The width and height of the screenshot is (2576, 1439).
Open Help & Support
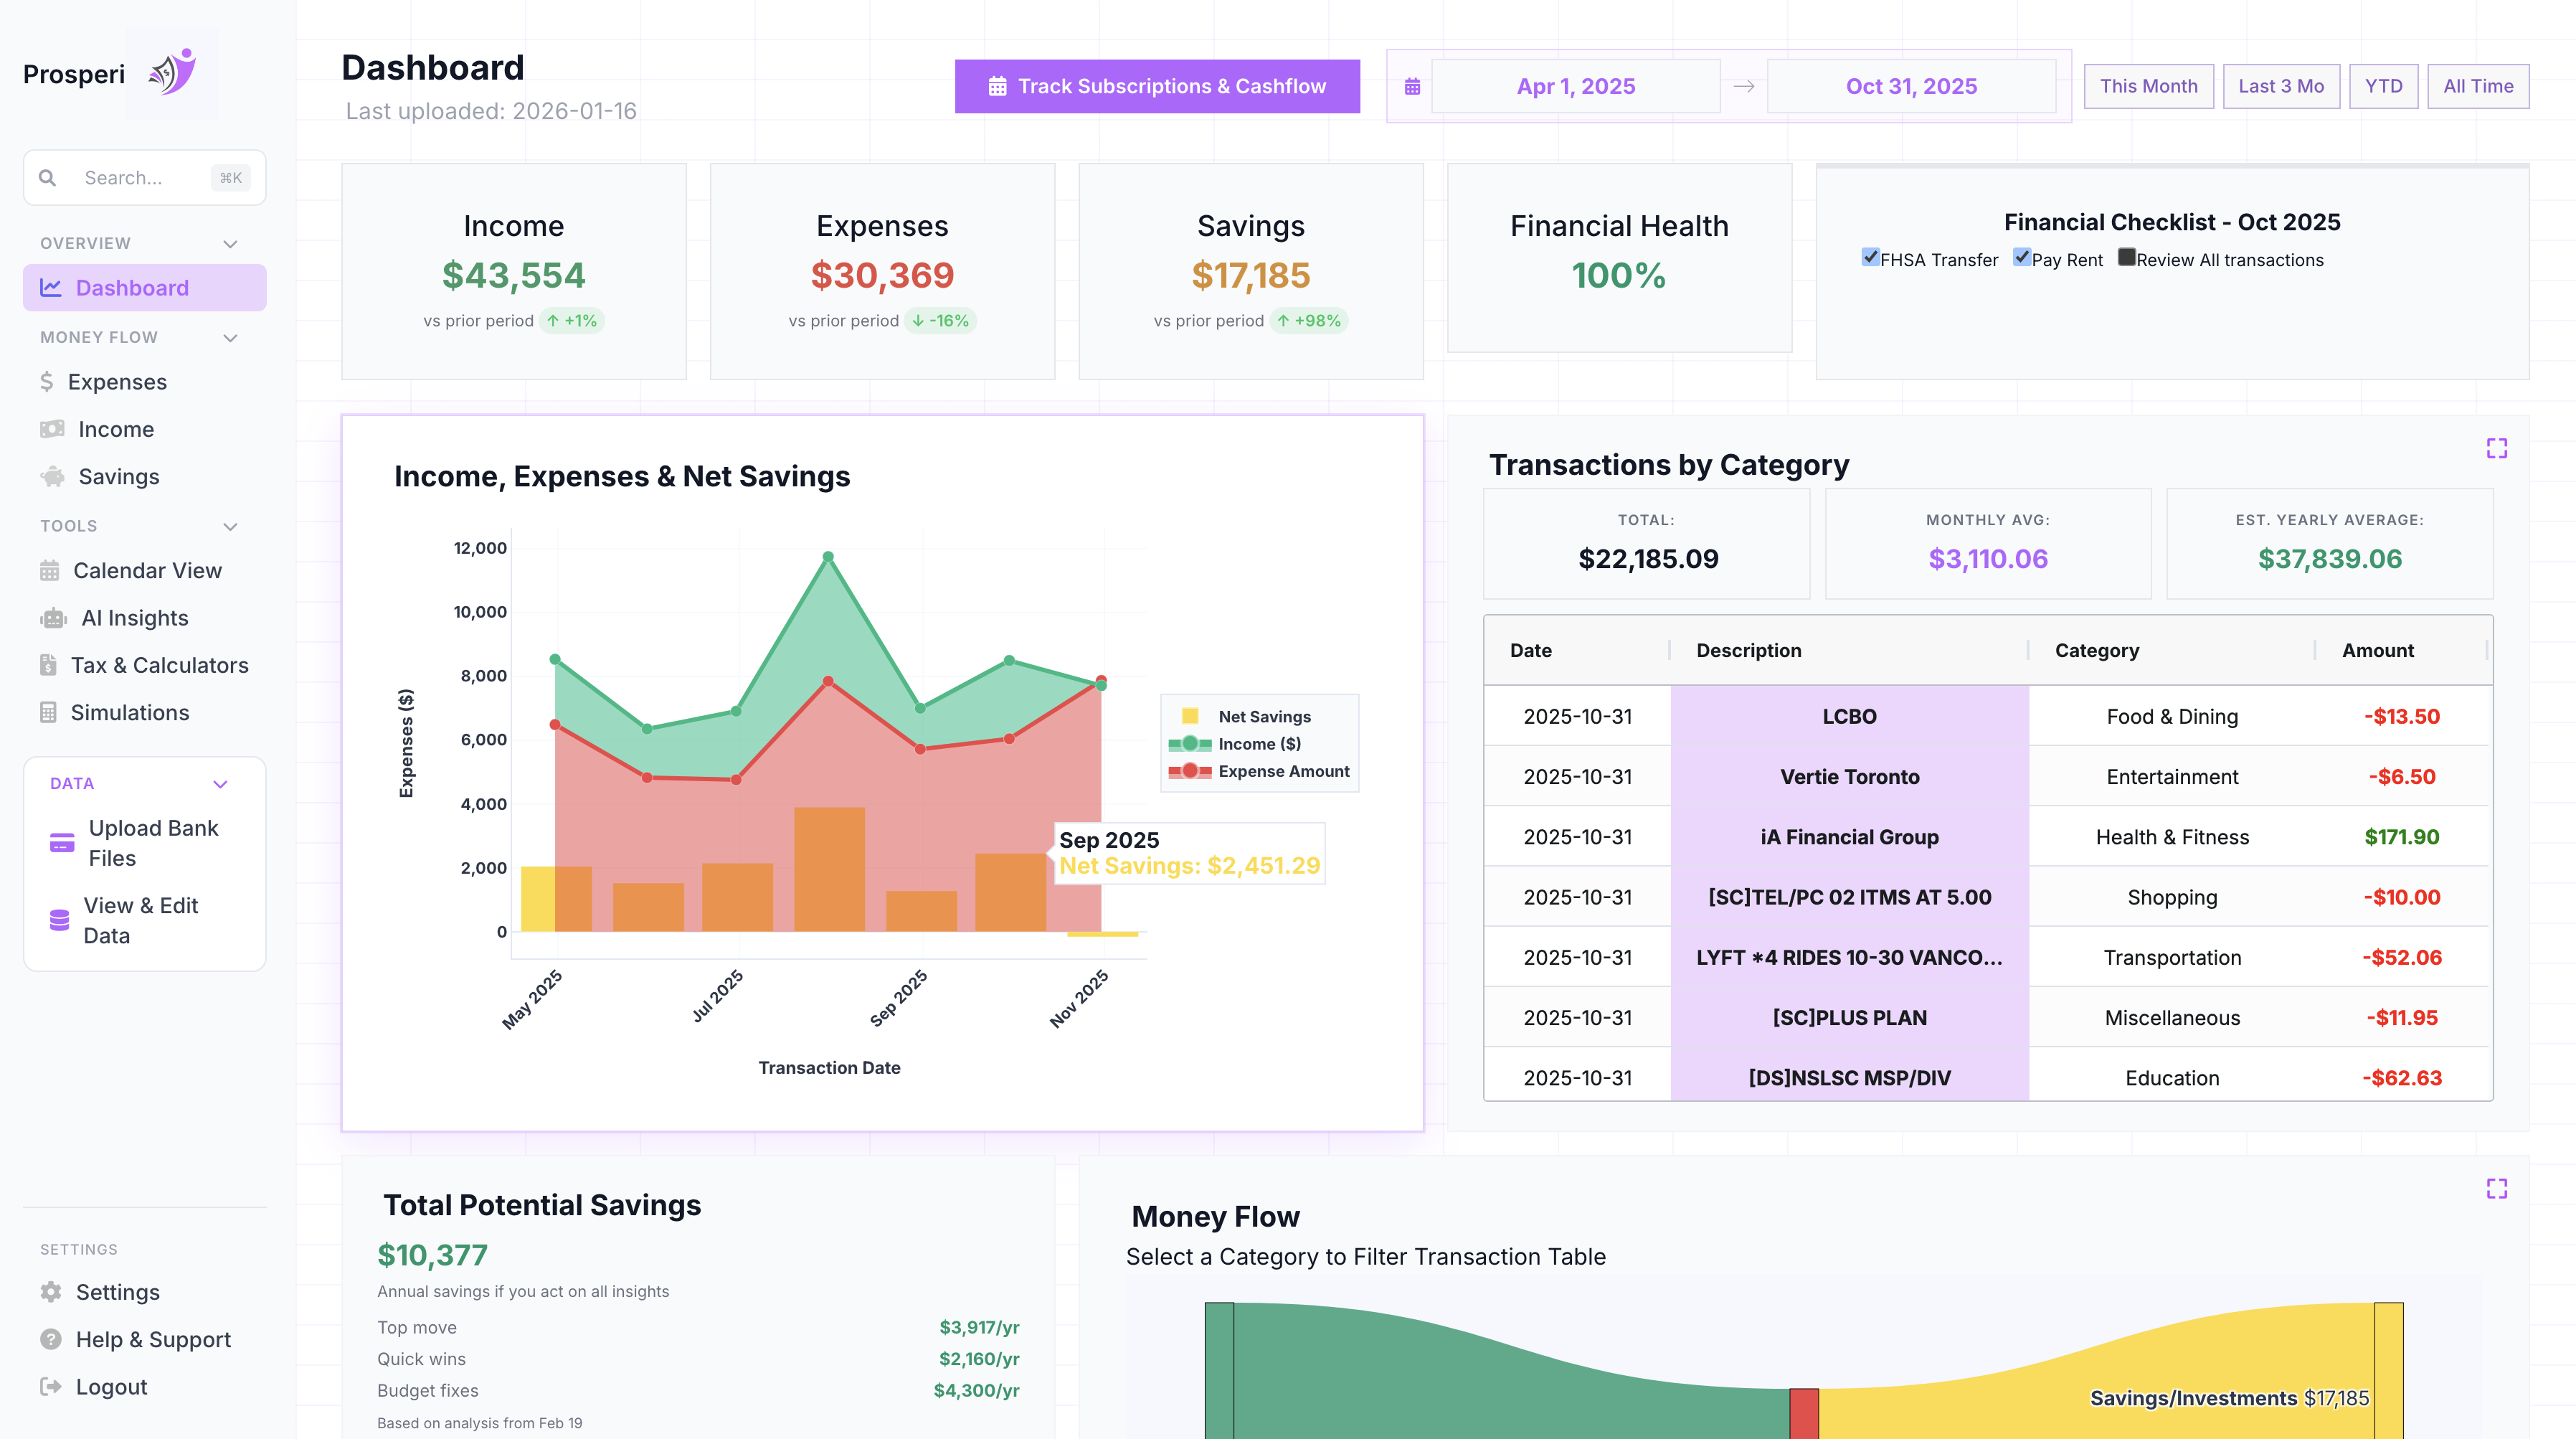point(153,1339)
